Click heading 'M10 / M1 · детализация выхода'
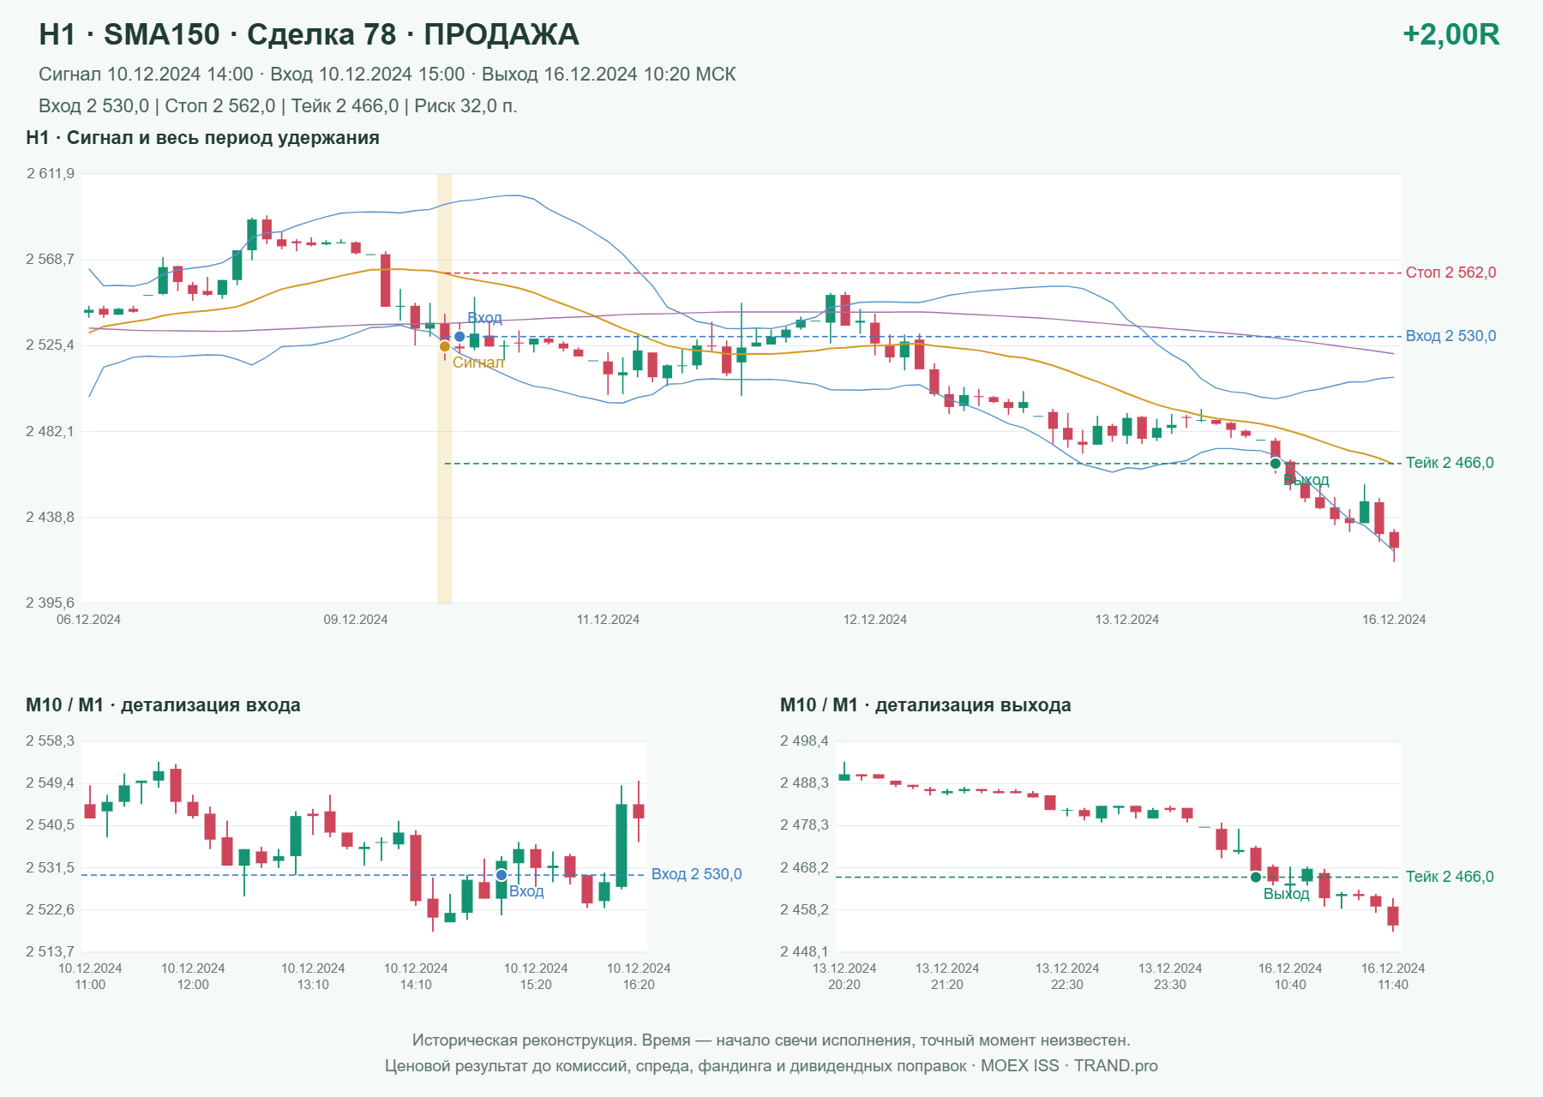This screenshot has width=1543, height=1097. 926,705
